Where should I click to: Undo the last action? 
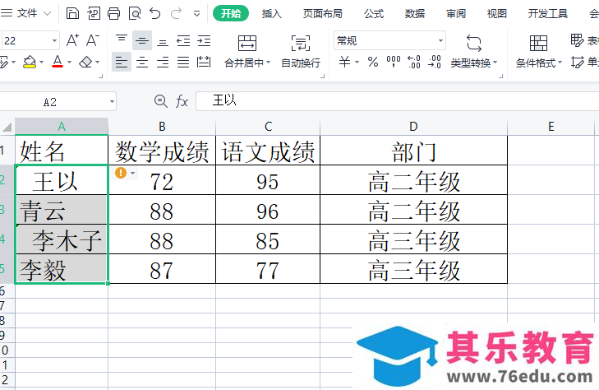(x=155, y=13)
